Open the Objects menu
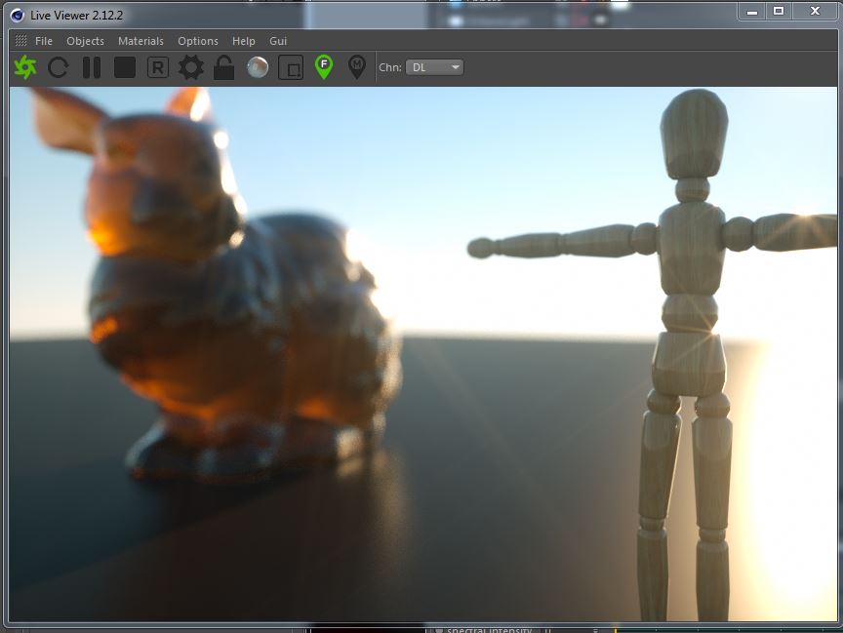The image size is (843, 633). [x=86, y=41]
